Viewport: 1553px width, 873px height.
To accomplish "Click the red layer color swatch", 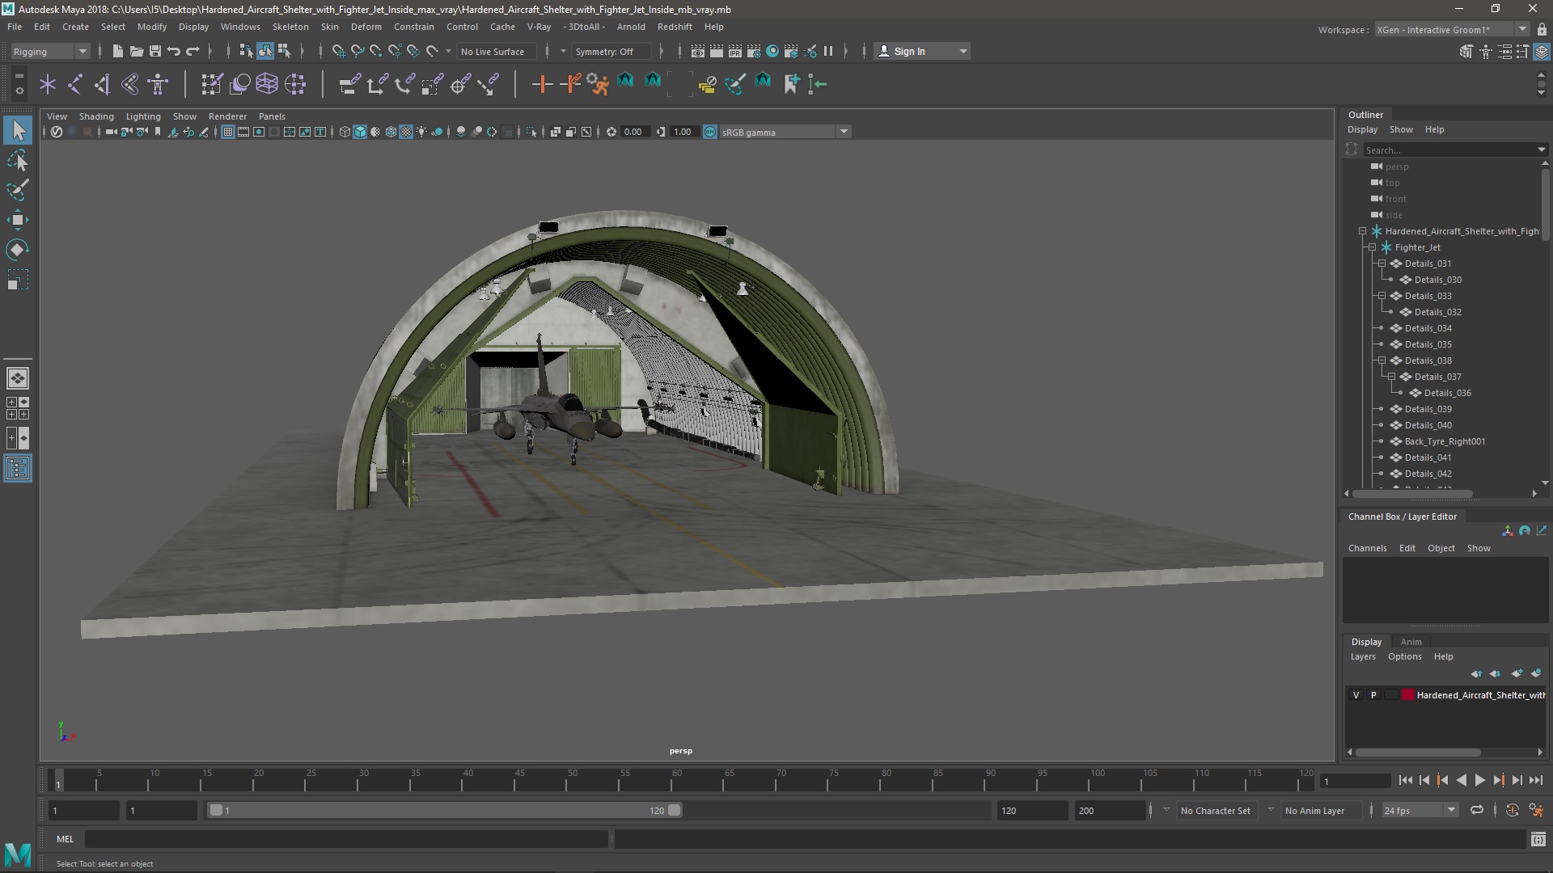I will (x=1408, y=695).
